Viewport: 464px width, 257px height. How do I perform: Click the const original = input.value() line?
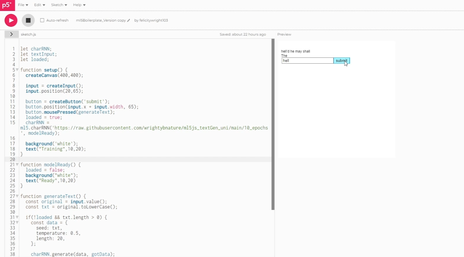pos(66,201)
